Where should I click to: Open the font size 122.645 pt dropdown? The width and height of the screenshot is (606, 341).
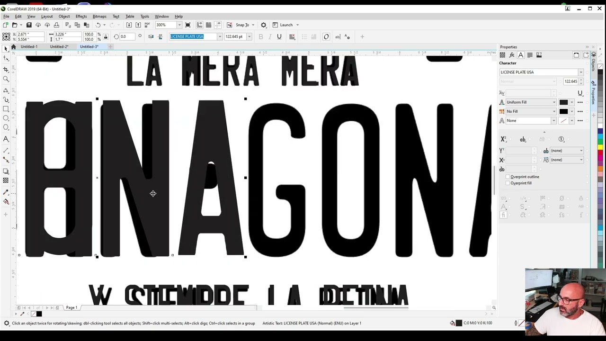[249, 36]
